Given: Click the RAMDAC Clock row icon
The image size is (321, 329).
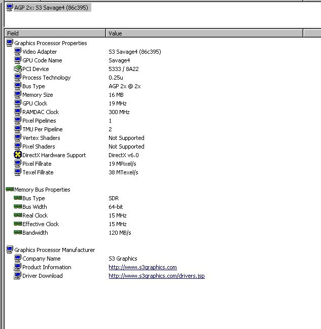Looking at the screenshot, I should click(18, 112).
